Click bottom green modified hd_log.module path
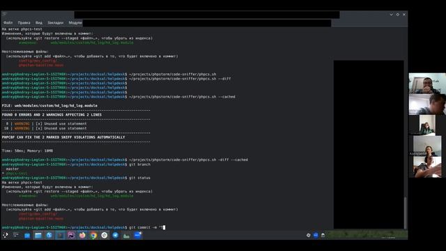The width and height of the screenshot is (446, 251). click(92, 196)
